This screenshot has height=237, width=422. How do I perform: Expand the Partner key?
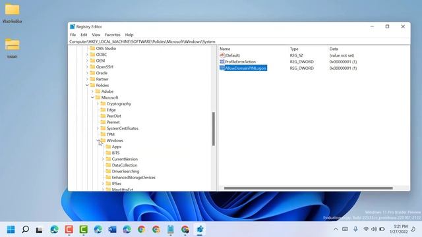pyautogui.click(x=87, y=79)
